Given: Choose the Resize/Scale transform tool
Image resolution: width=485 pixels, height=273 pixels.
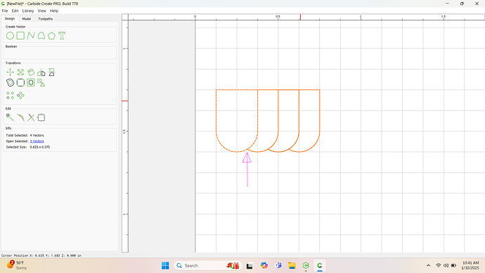Looking at the screenshot, I should (20, 72).
